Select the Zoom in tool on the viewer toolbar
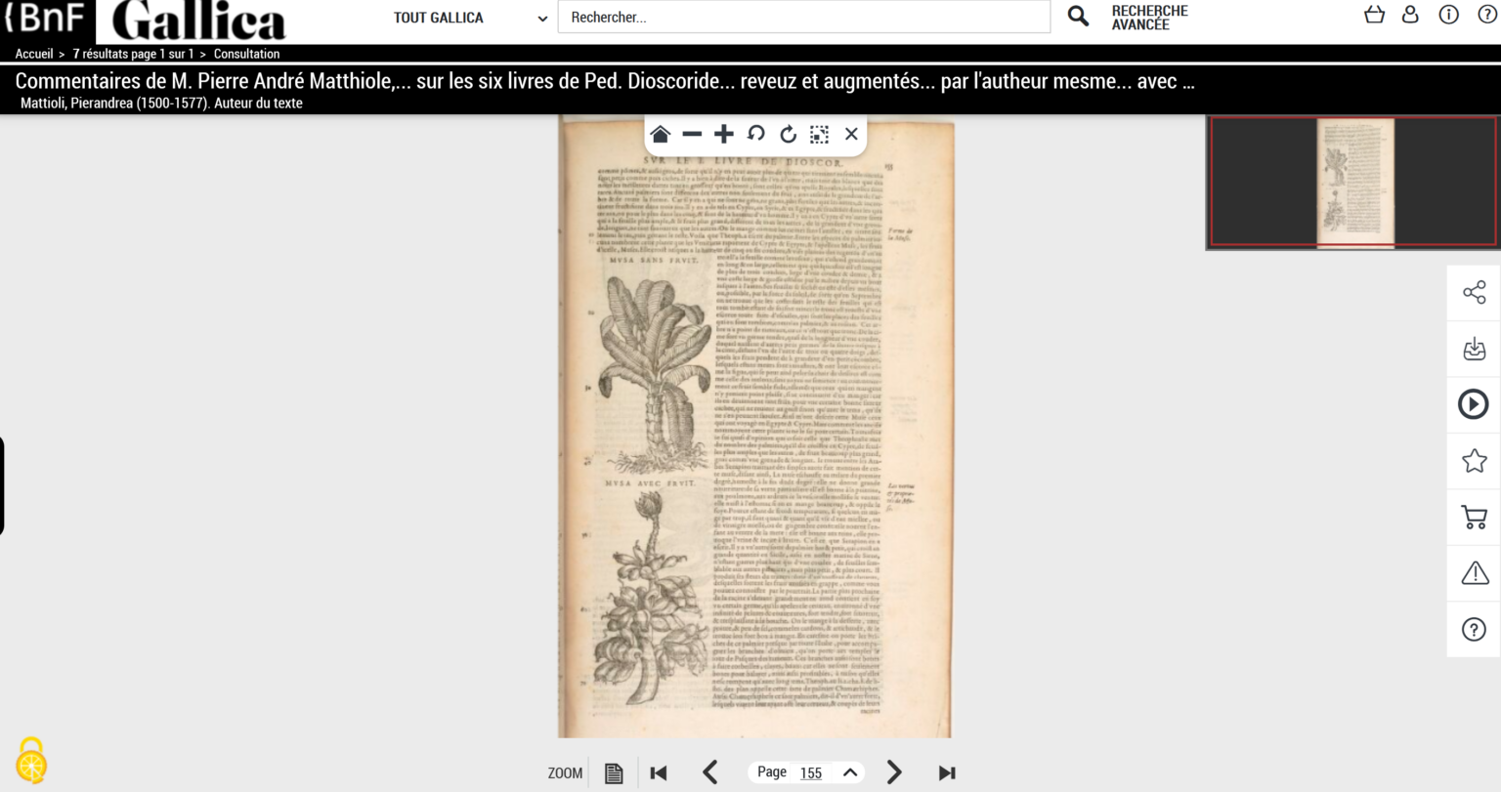 pos(723,134)
